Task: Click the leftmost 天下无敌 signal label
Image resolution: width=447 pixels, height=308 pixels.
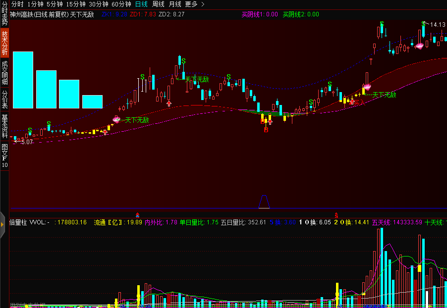Action: (137, 120)
